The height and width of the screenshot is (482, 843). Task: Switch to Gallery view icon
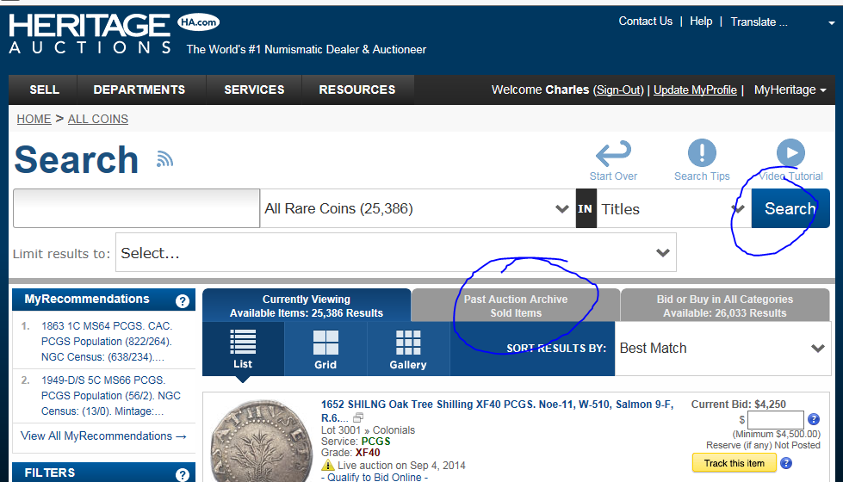pos(408,343)
